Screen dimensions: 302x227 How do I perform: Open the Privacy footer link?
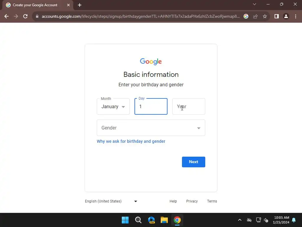pos(192,201)
